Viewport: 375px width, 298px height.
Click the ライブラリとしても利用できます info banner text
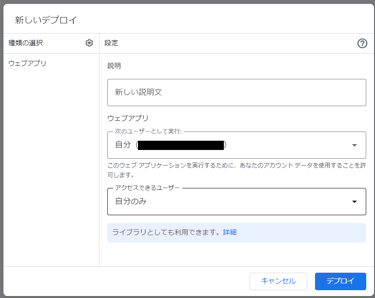[167, 232]
